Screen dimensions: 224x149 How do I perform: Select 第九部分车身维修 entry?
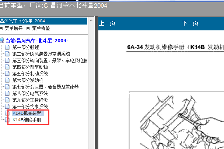coord(30,100)
